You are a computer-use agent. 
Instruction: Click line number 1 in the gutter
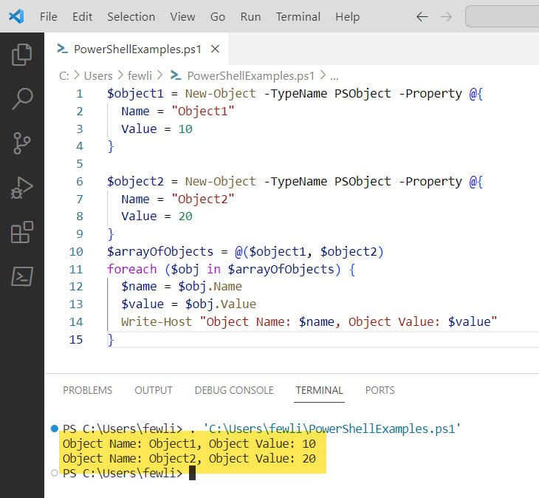80,94
